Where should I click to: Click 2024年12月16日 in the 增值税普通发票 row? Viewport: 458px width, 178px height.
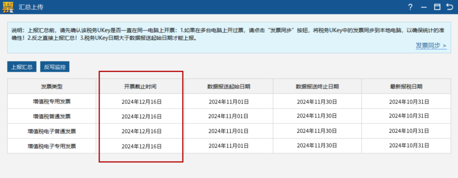point(142,117)
